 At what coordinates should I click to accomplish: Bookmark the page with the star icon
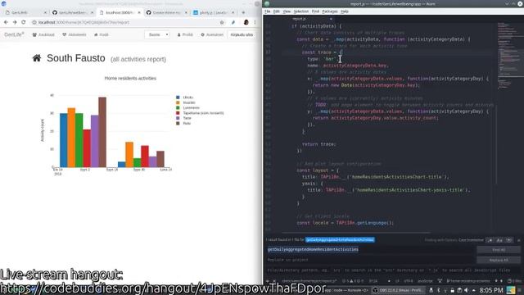pyautogui.click(x=222, y=22)
